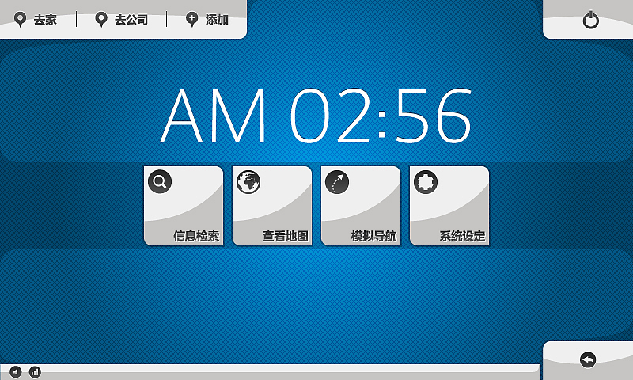The width and height of the screenshot is (633, 380).
Task: Open 系统设定 from its label
Action: click(462, 236)
